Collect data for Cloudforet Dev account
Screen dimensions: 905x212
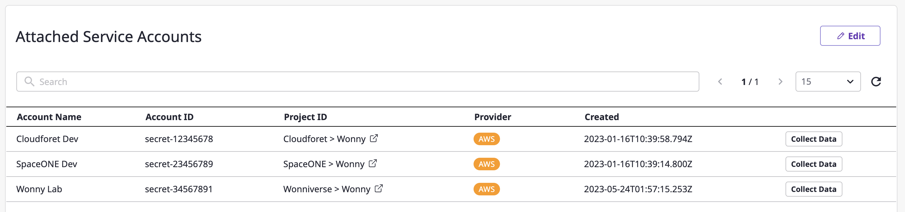[x=813, y=139]
